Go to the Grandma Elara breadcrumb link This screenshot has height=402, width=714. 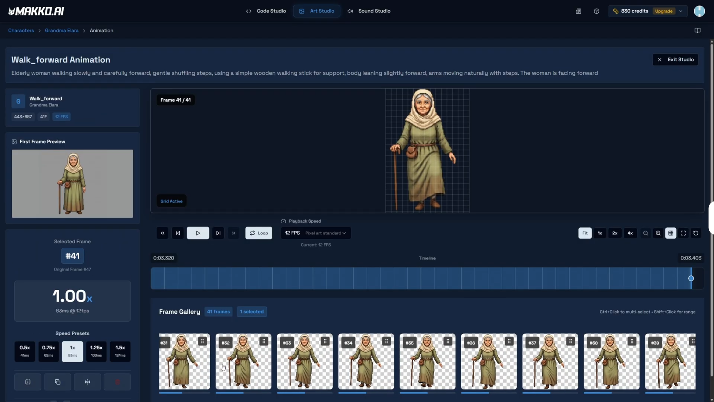coord(61,30)
